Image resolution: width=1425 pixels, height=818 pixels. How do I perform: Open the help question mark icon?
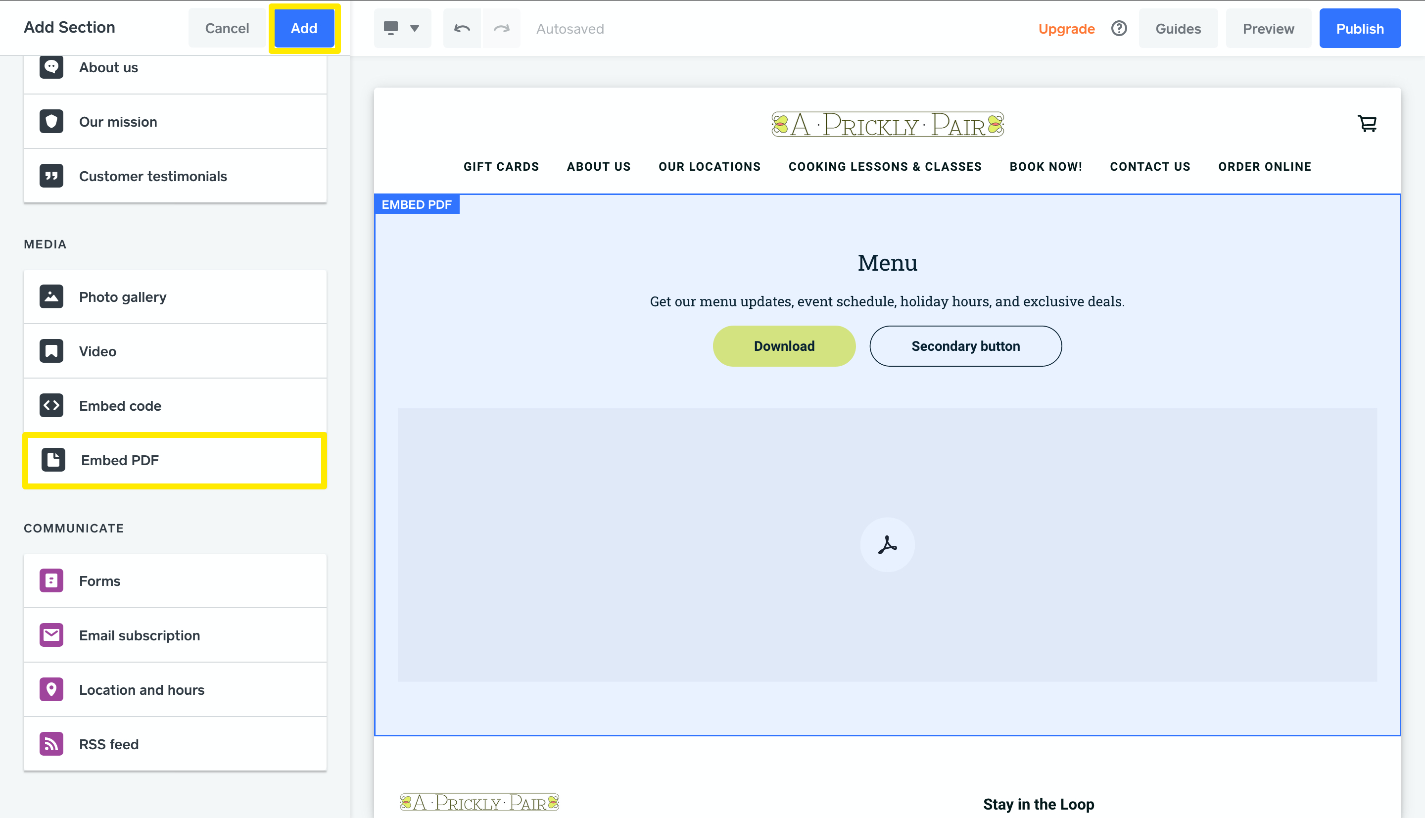(x=1118, y=28)
